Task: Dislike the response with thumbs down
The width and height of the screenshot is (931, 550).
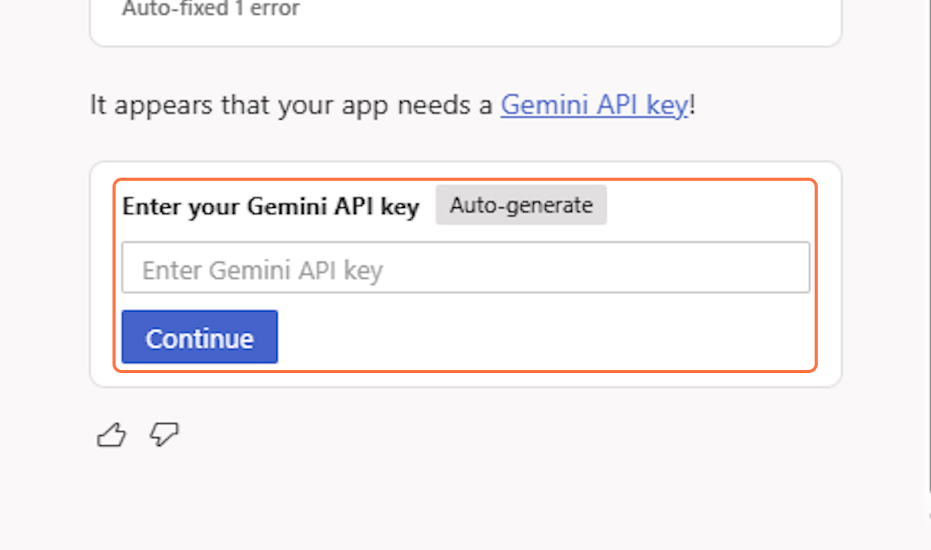Action: 164,434
